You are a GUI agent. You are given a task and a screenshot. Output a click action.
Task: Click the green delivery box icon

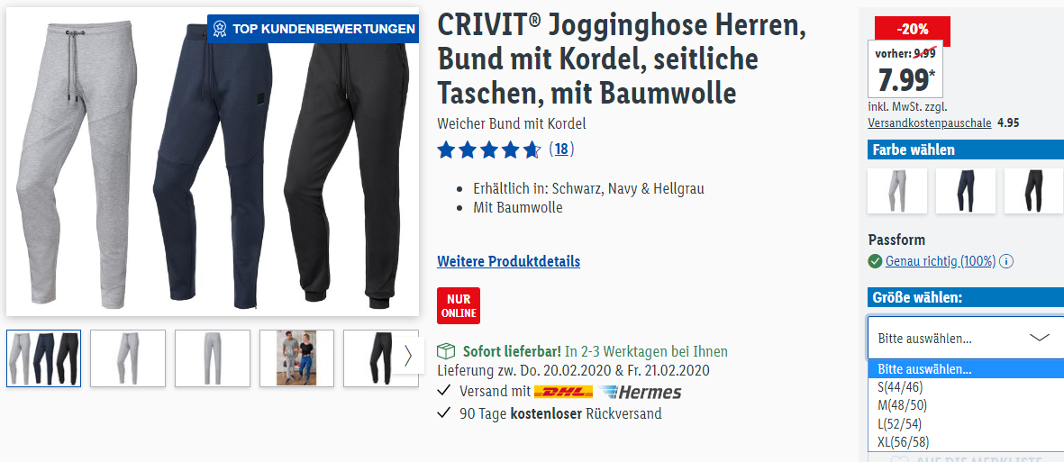point(446,351)
